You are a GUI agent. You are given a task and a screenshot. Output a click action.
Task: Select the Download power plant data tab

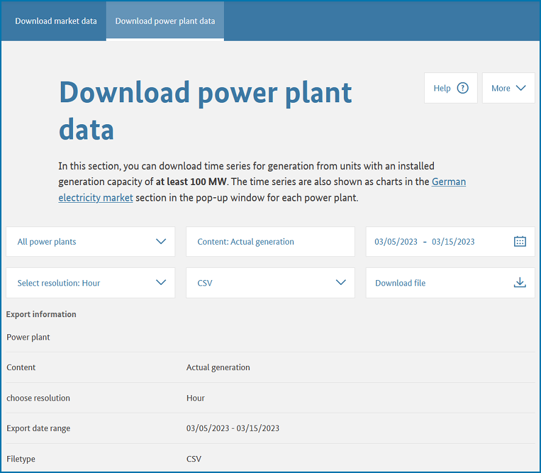165,21
